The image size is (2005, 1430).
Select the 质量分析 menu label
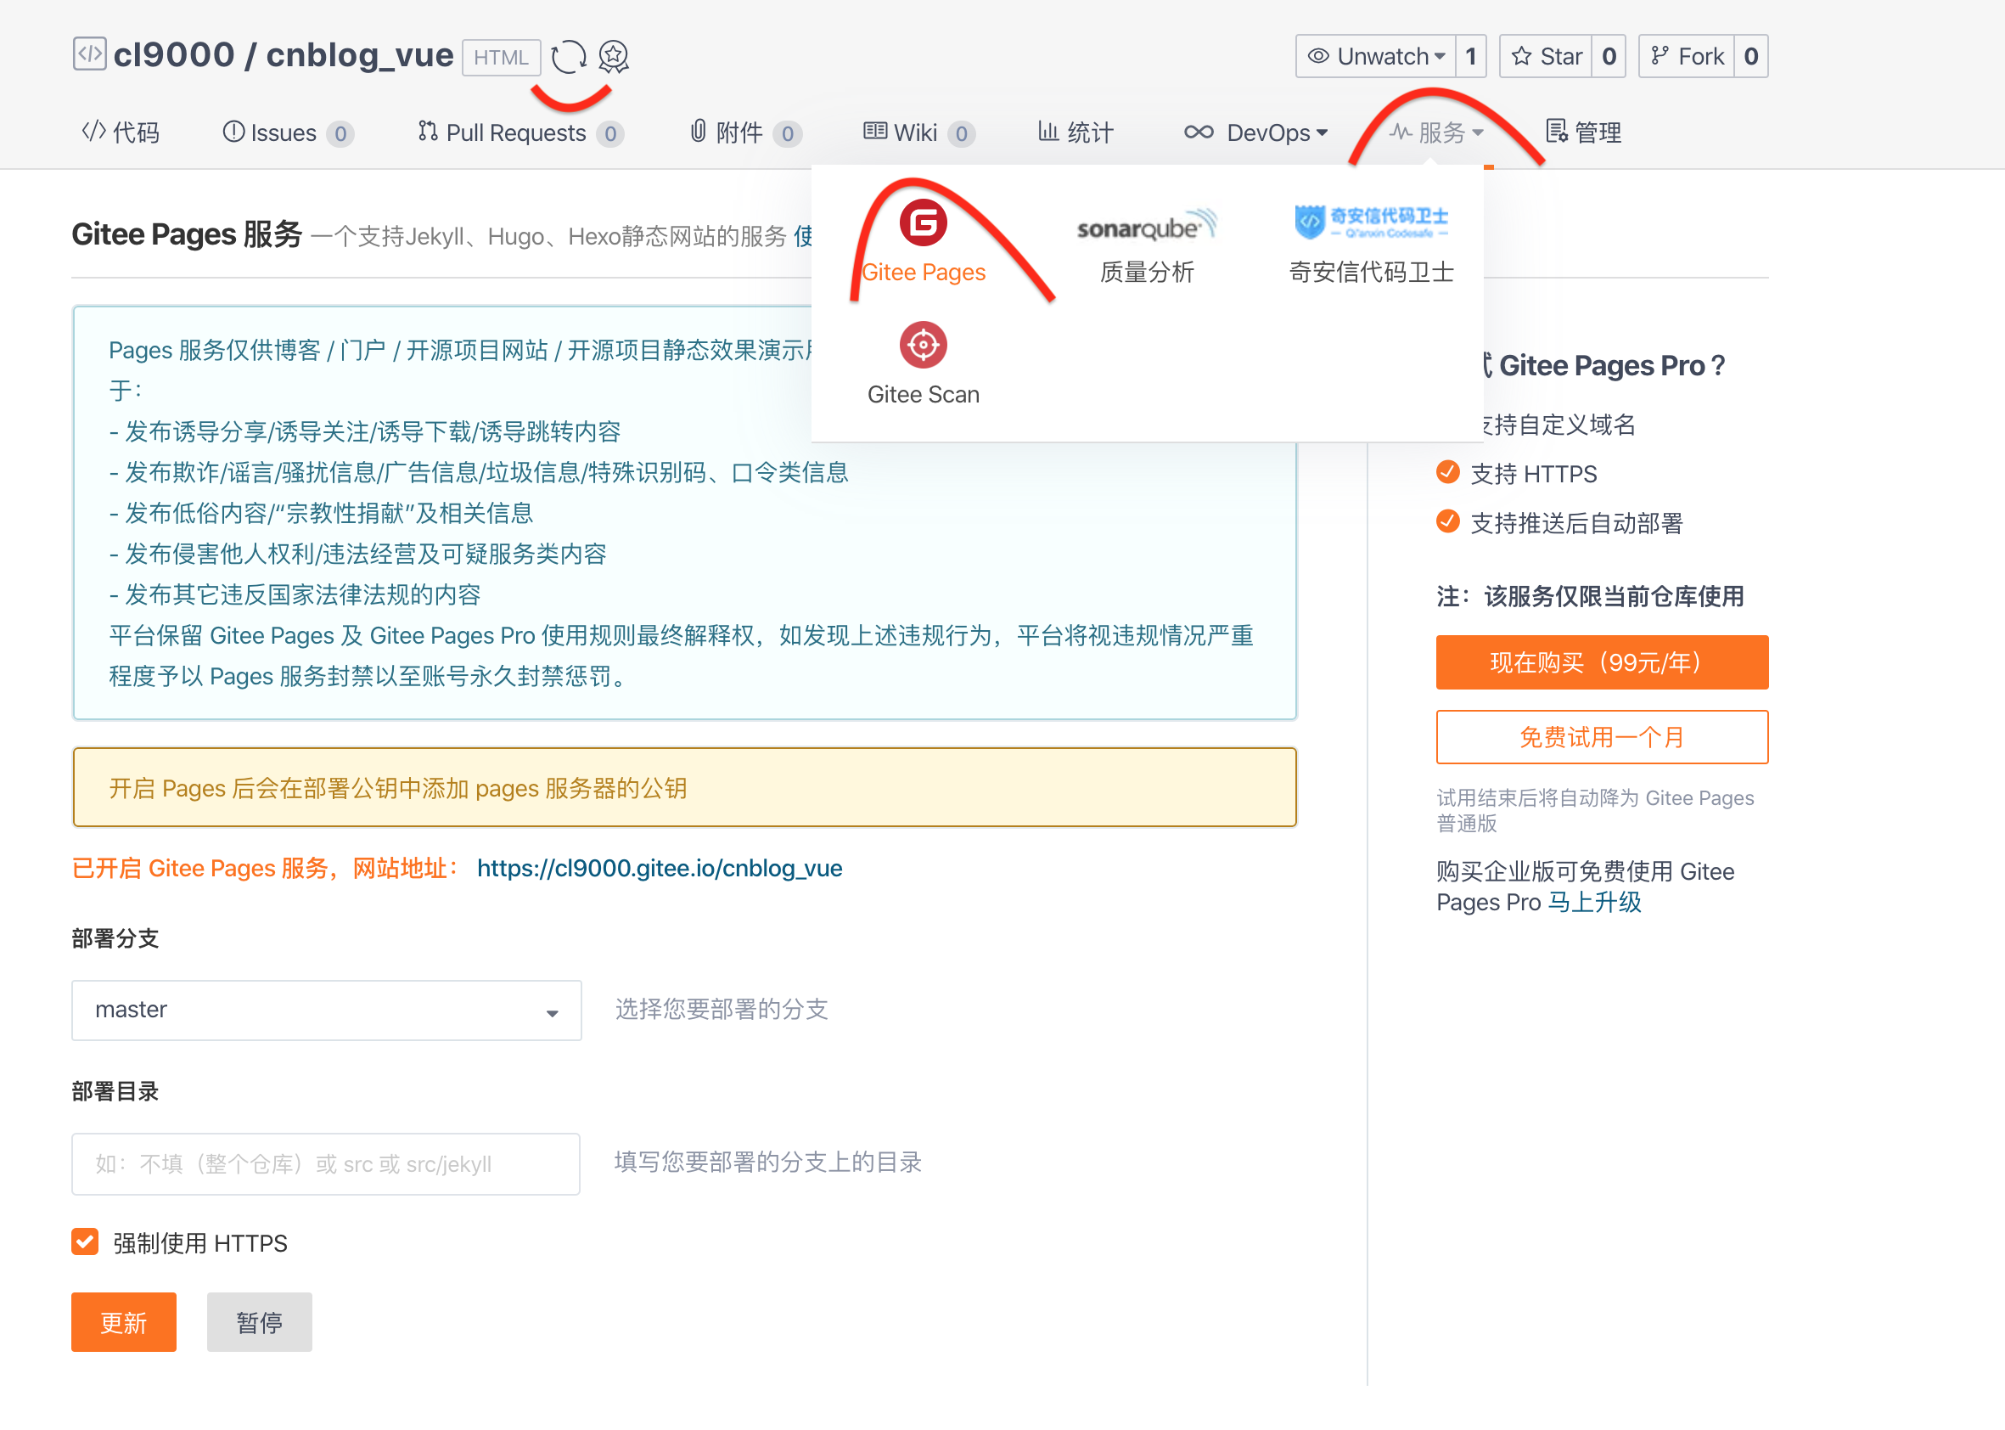click(1147, 272)
